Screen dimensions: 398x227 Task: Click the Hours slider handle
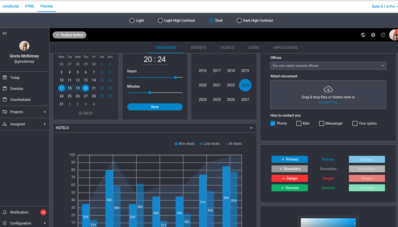[x=175, y=77]
